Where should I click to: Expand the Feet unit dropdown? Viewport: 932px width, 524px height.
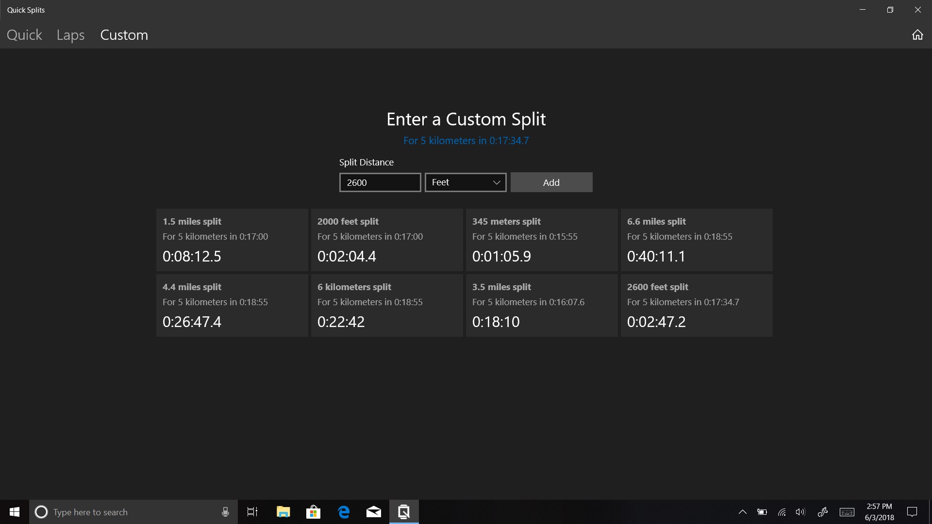[x=465, y=182]
